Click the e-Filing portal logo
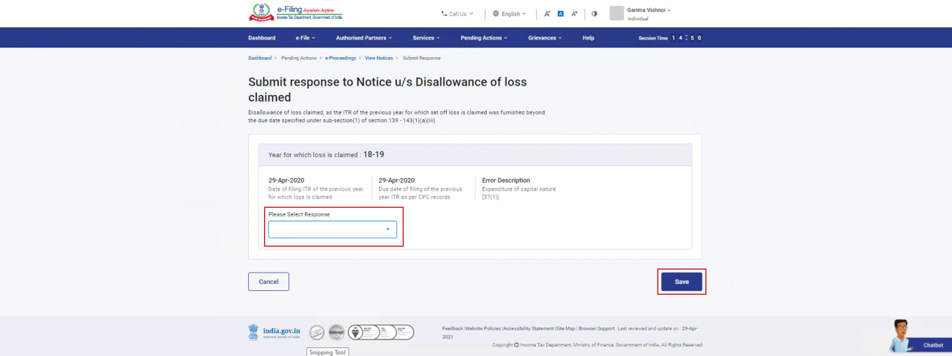This screenshot has width=952, height=356. click(x=295, y=12)
